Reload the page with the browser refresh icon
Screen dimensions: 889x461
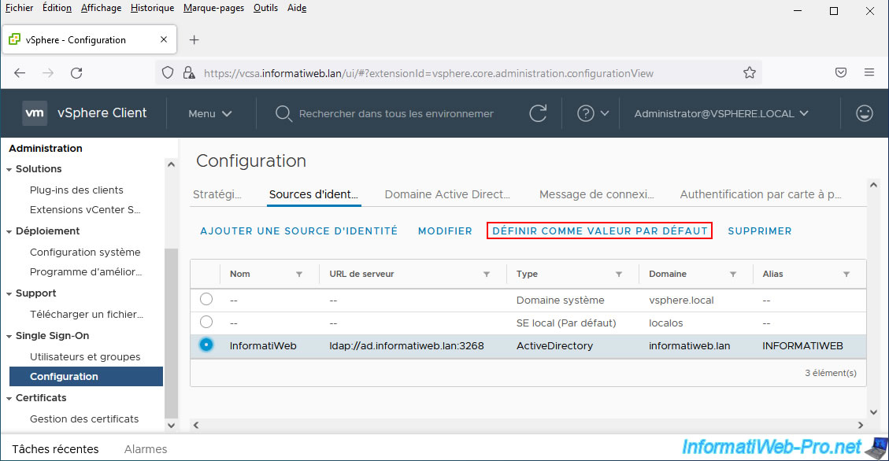pos(76,73)
